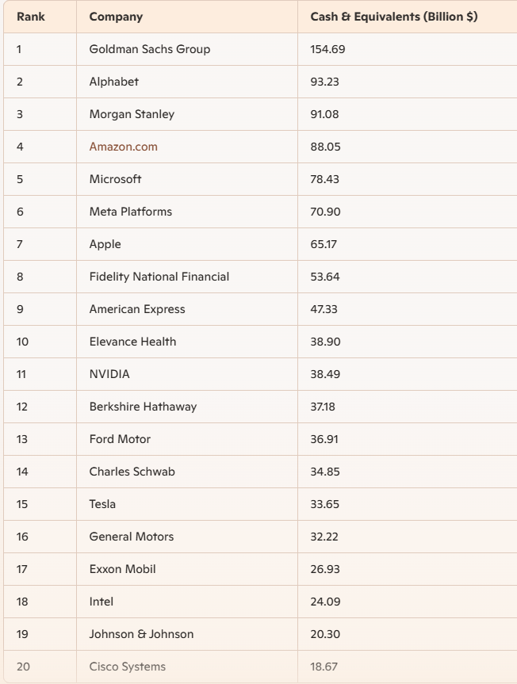Image resolution: width=517 pixels, height=684 pixels.
Task: Click the 154.69 cash value cell
Action: click(327, 49)
